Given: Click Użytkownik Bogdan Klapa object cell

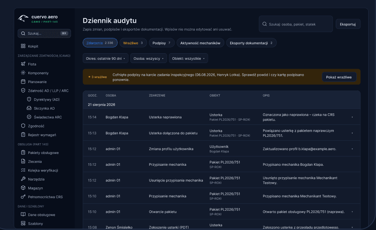Looking at the screenshot, I should (x=219, y=149).
